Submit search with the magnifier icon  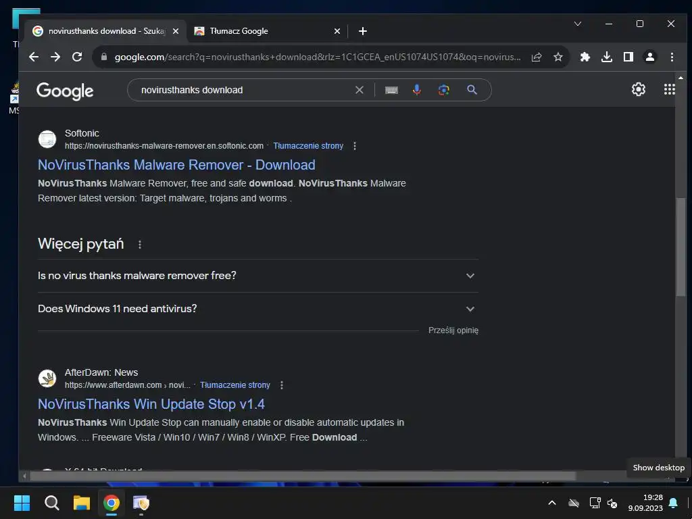(x=472, y=90)
